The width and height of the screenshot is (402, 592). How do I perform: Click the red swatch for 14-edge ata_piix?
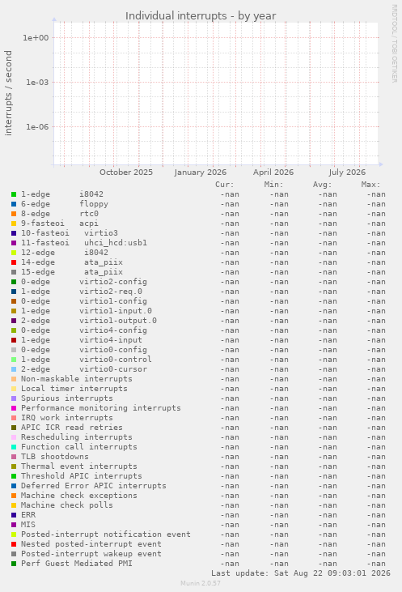pyautogui.click(x=14, y=262)
